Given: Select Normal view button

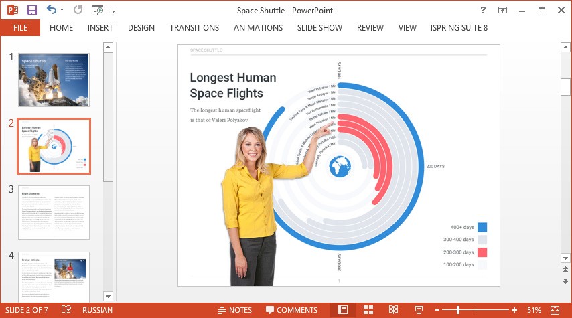Looking at the screenshot, I should coord(343,310).
